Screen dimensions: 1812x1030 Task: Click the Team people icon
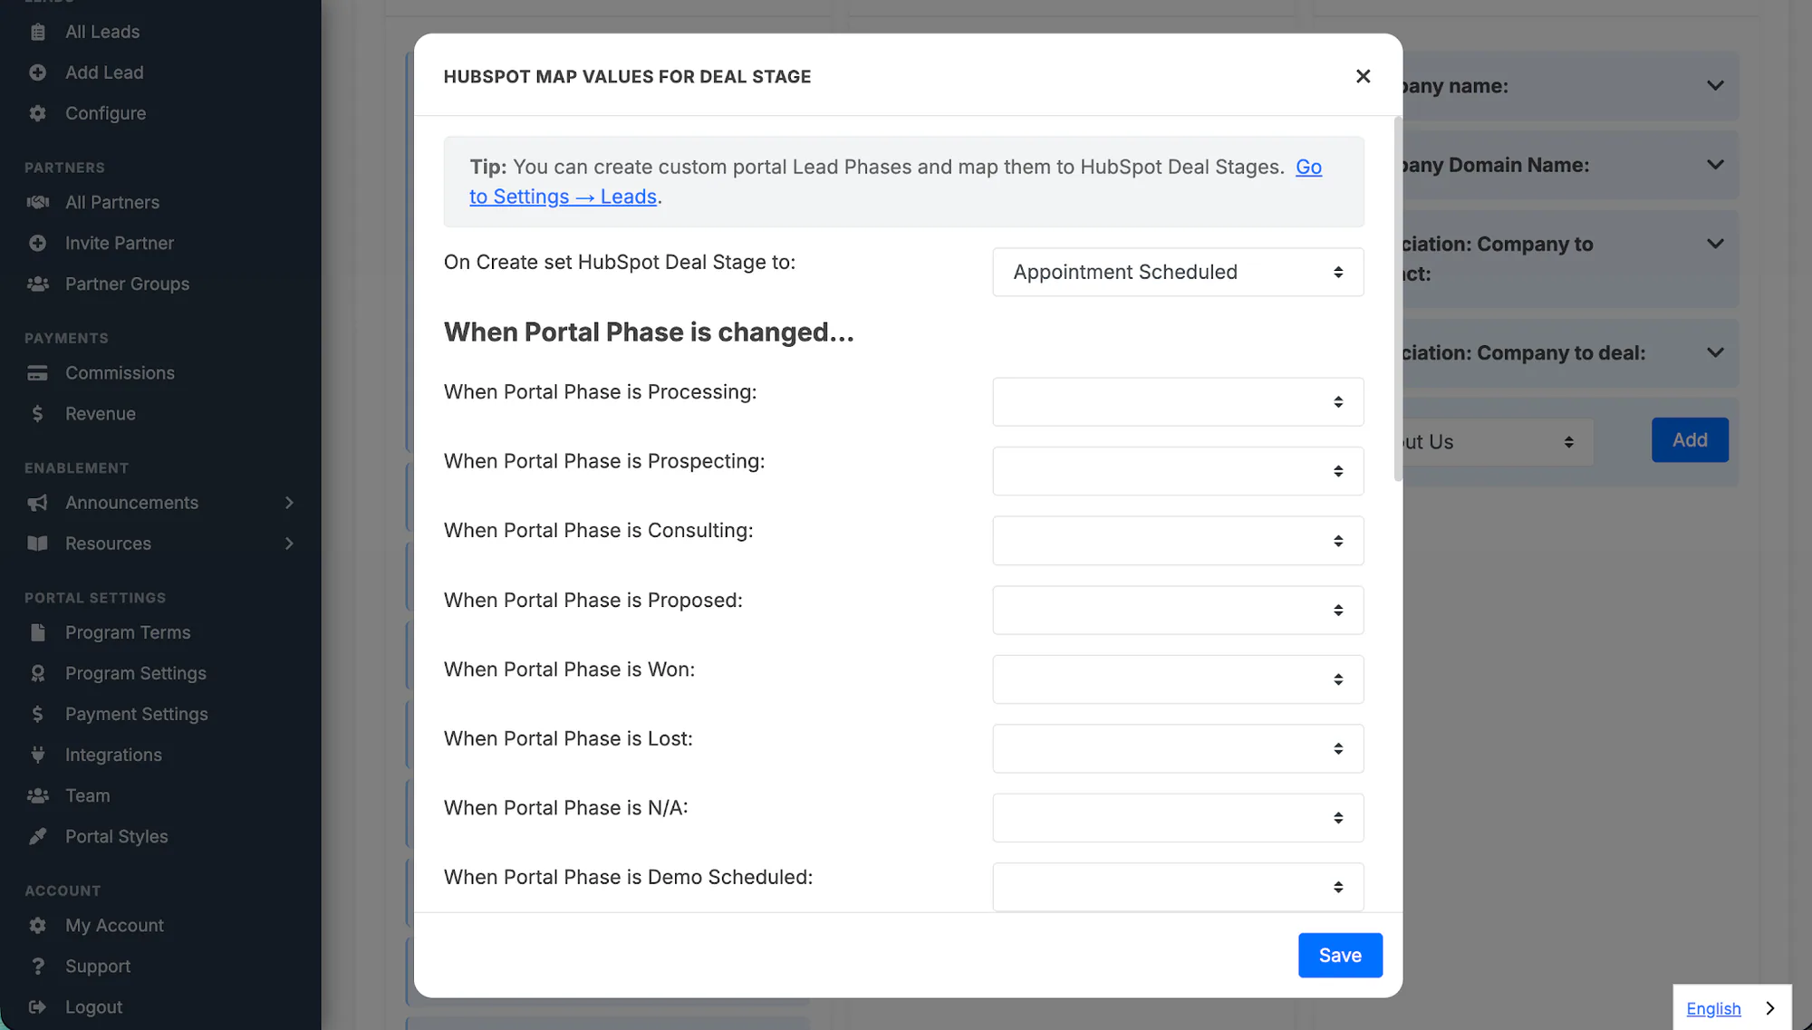click(x=37, y=795)
